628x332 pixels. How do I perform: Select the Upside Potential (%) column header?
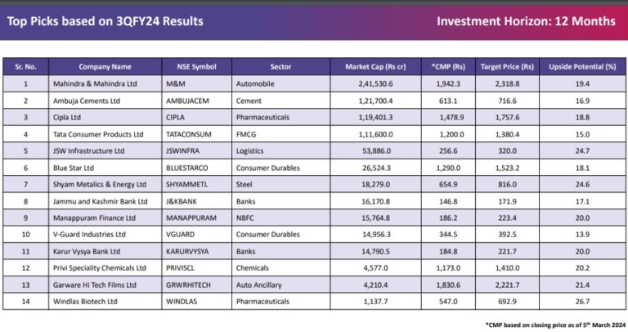(x=581, y=66)
